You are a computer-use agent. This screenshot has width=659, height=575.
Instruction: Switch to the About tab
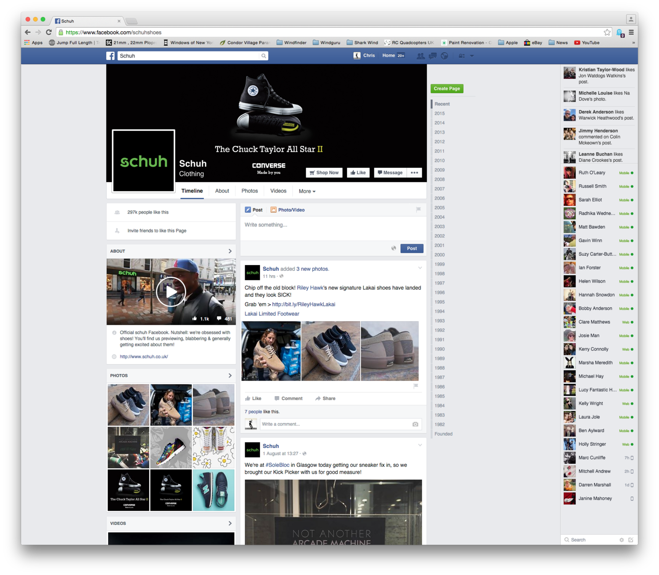point(222,191)
